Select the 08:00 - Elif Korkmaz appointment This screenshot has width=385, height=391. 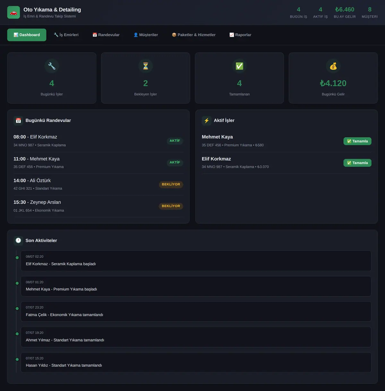(x=98, y=141)
